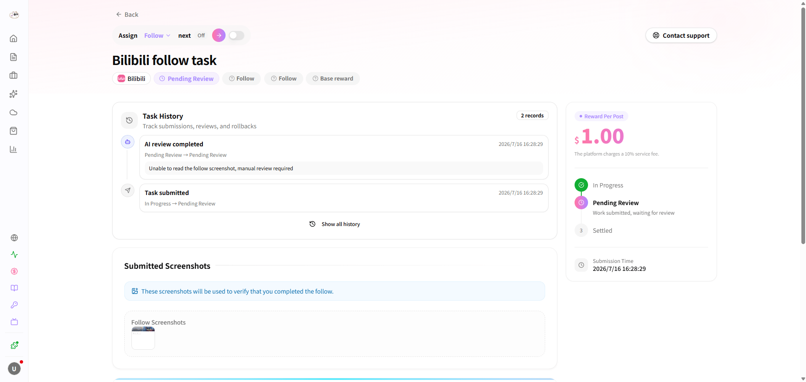This screenshot has height=382, width=806.
Task: Click the key icon in sidebar
Action: [x=14, y=305]
